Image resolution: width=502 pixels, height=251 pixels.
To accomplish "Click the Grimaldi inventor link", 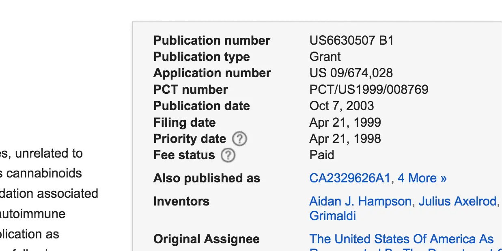I will (332, 216).
